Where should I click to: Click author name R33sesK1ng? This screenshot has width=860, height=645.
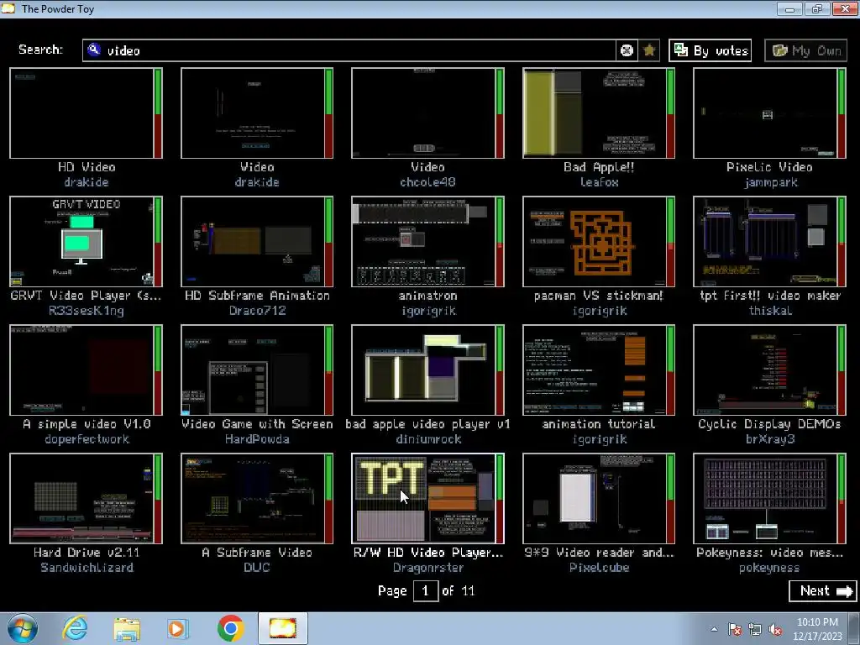pyautogui.click(x=87, y=311)
